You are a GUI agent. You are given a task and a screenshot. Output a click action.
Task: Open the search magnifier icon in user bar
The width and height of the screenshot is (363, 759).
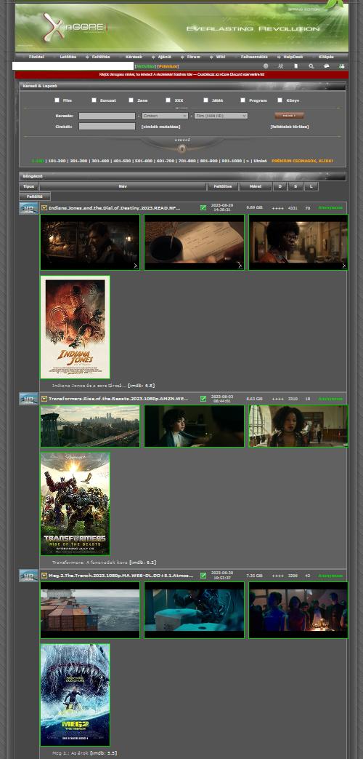[x=311, y=66]
